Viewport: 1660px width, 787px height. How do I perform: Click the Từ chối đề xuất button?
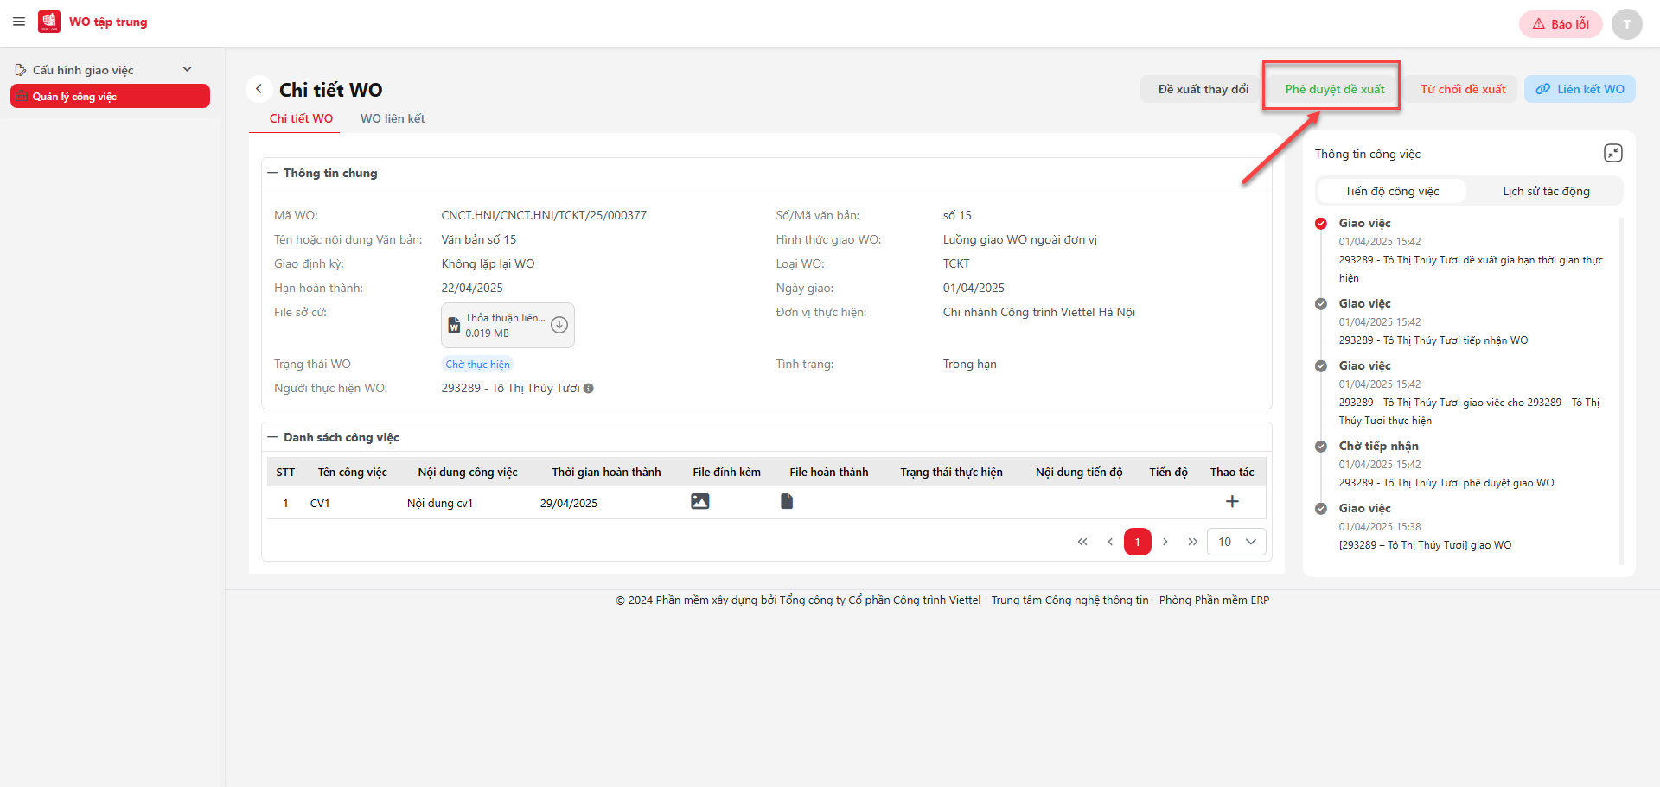click(x=1463, y=89)
